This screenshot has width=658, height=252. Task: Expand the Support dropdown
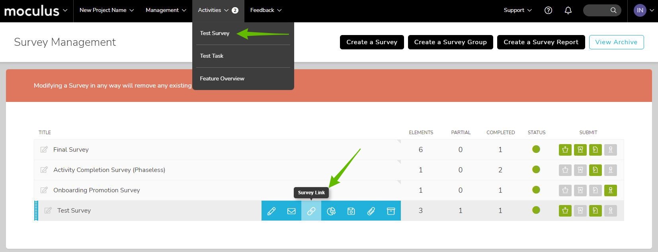[x=517, y=10]
